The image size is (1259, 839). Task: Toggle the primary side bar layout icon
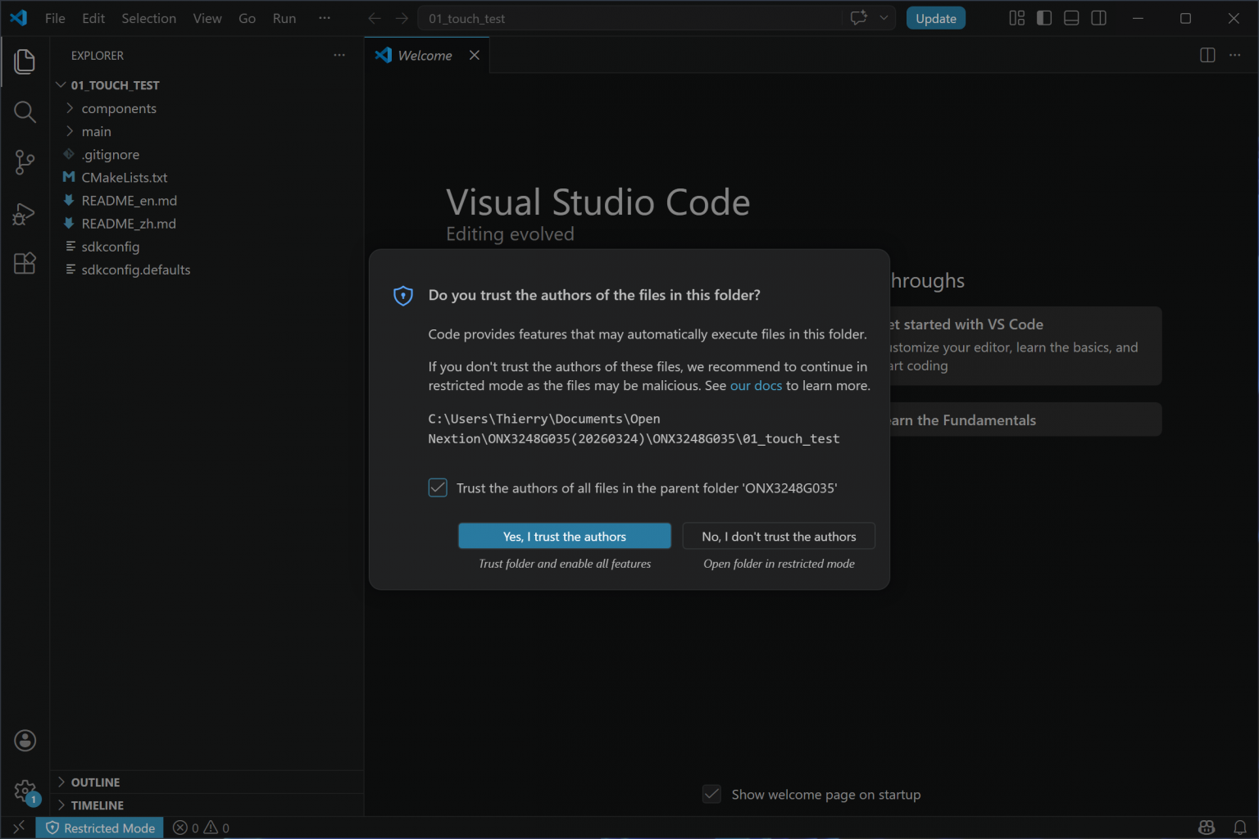[x=1043, y=18]
